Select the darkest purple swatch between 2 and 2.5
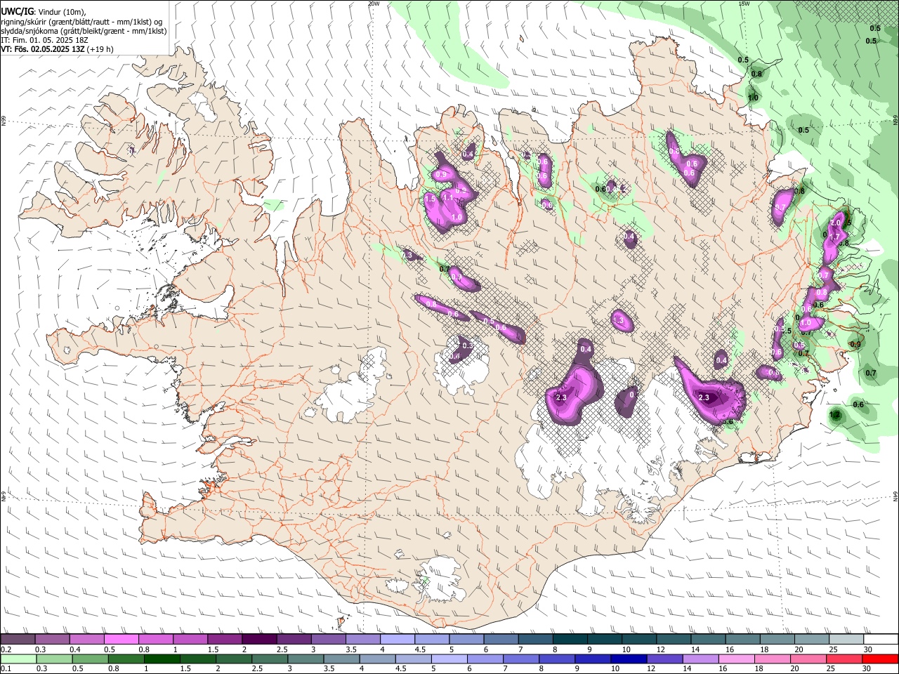The height and width of the screenshot is (674, 899). click(x=260, y=640)
